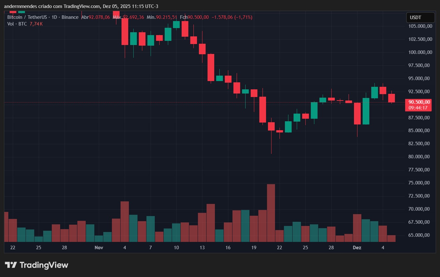
Task: Click the Binance exchange label in legend
Action: coord(70,17)
